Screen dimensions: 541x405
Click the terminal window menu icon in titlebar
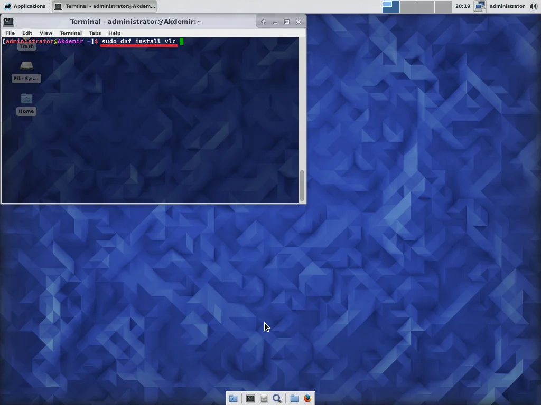pyautogui.click(x=8, y=22)
